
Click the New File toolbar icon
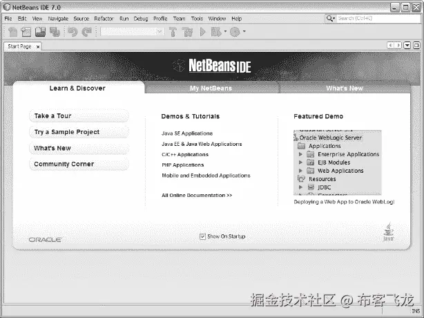point(12,32)
